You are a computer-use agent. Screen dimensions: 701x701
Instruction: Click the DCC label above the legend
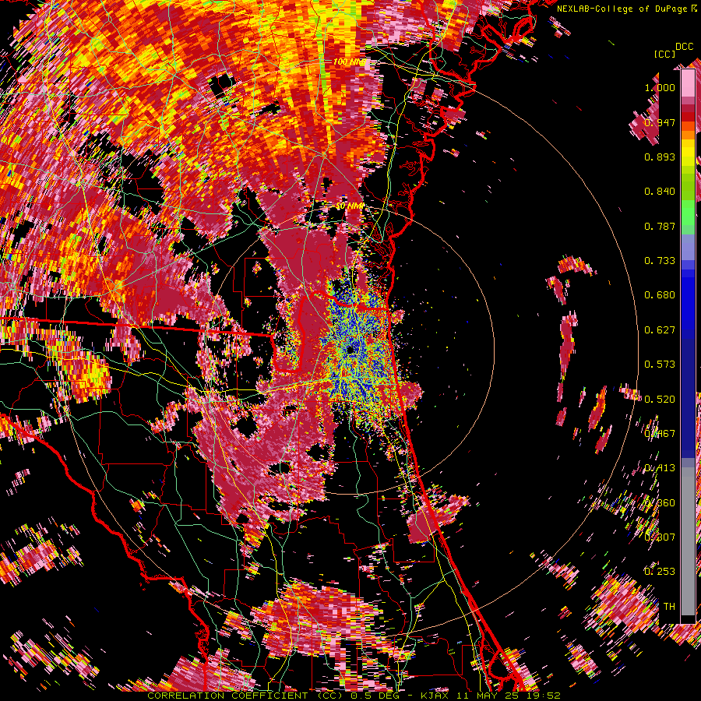(x=684, y=47)
